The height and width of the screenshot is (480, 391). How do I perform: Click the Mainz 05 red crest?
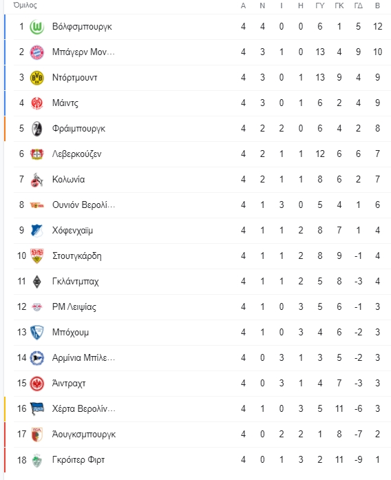pos(36,103)
